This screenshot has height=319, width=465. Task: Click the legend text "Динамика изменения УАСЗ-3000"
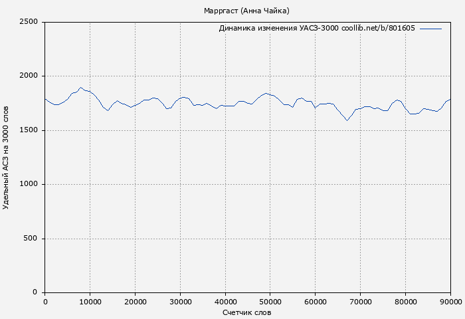point(278,29)
